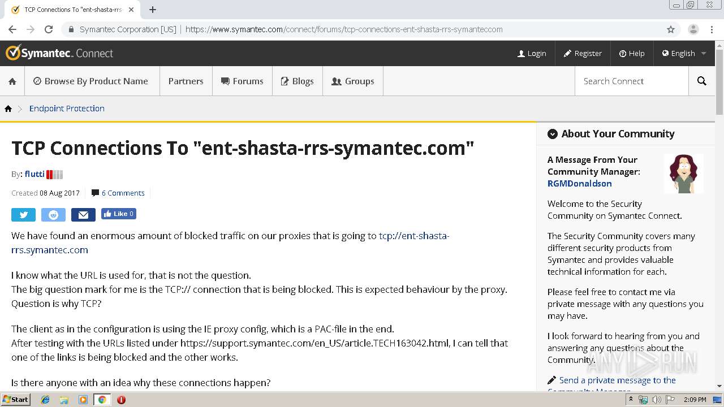Open the Help link
The height and width of the screenshot is (407, 724).
[632, 53]
